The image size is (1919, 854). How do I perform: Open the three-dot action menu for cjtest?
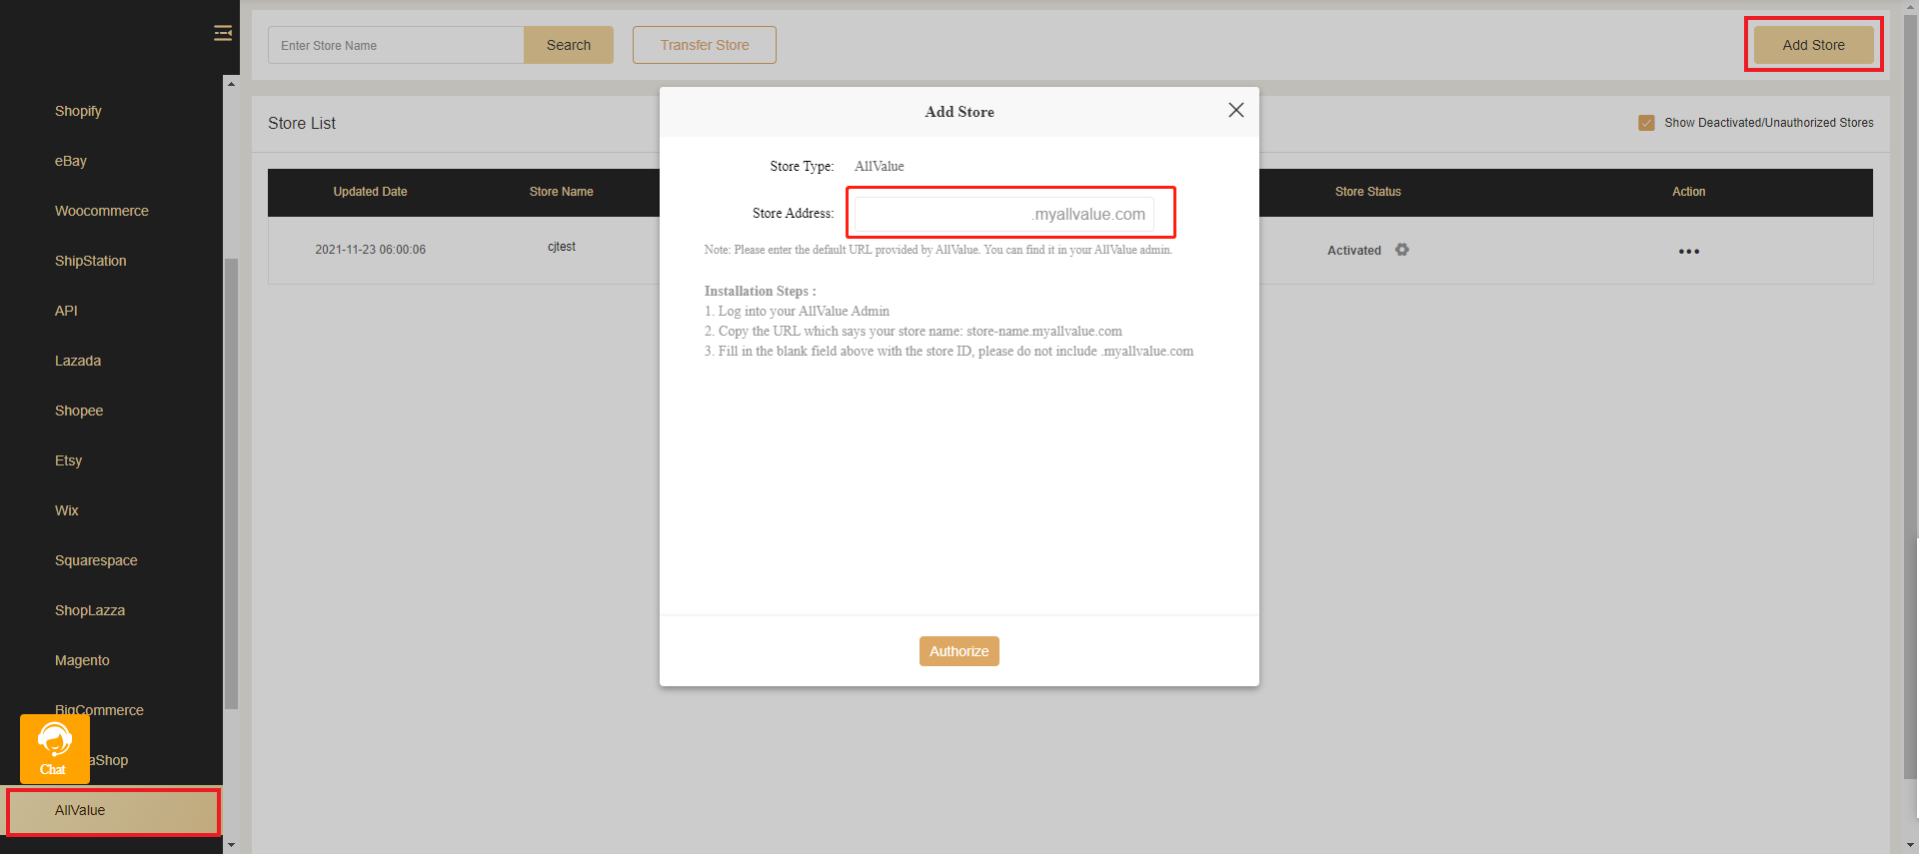(1688, 252)
